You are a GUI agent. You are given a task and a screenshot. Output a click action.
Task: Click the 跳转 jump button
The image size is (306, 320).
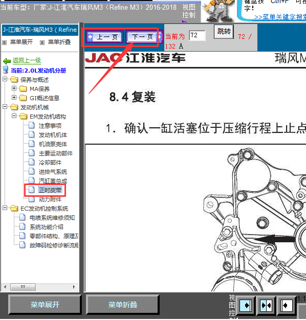pos(224,31)
